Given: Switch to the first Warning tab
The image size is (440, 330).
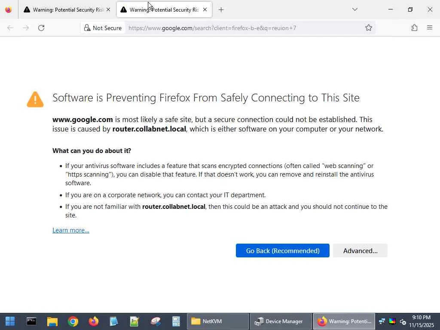Looking at the screenshot, I should pyautogui.click(x=64, y=9).
